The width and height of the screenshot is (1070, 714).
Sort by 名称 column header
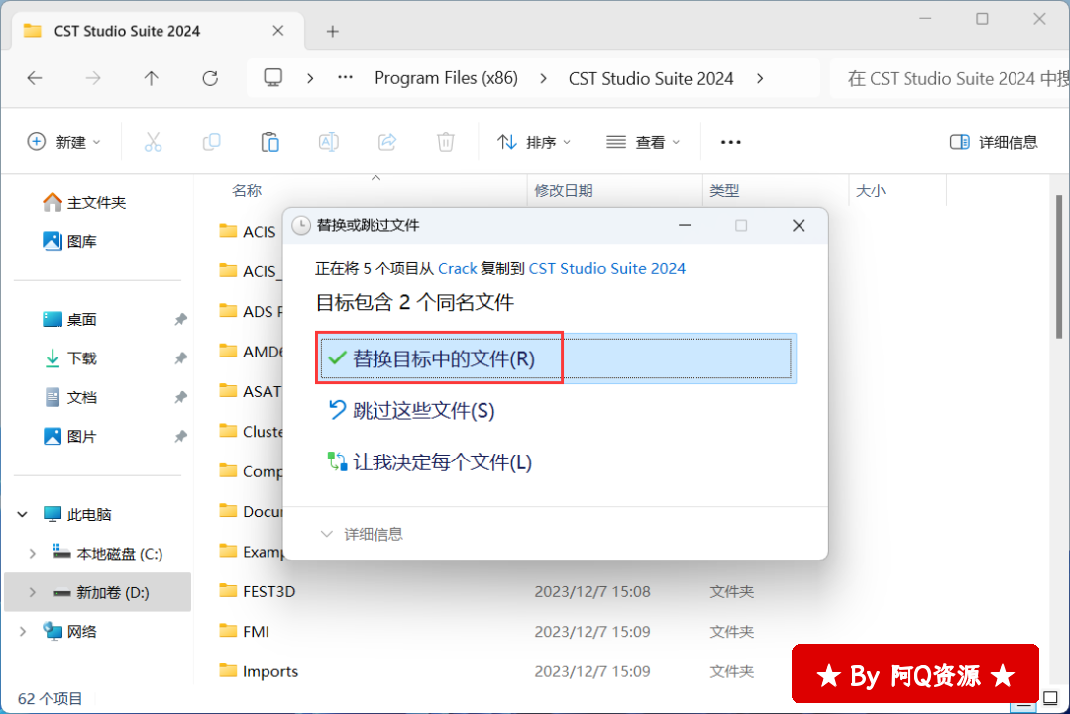247,191
